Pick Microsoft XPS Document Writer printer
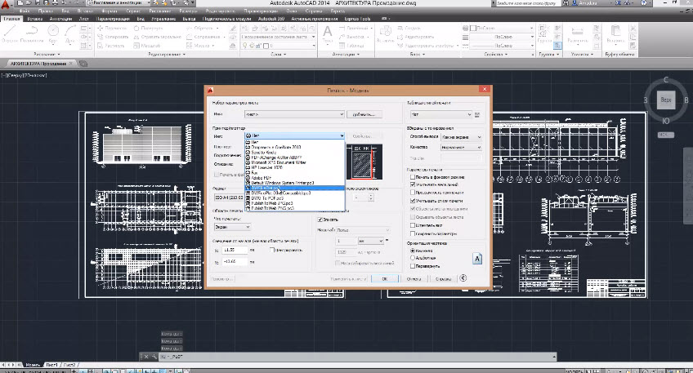 pos(278,162)
